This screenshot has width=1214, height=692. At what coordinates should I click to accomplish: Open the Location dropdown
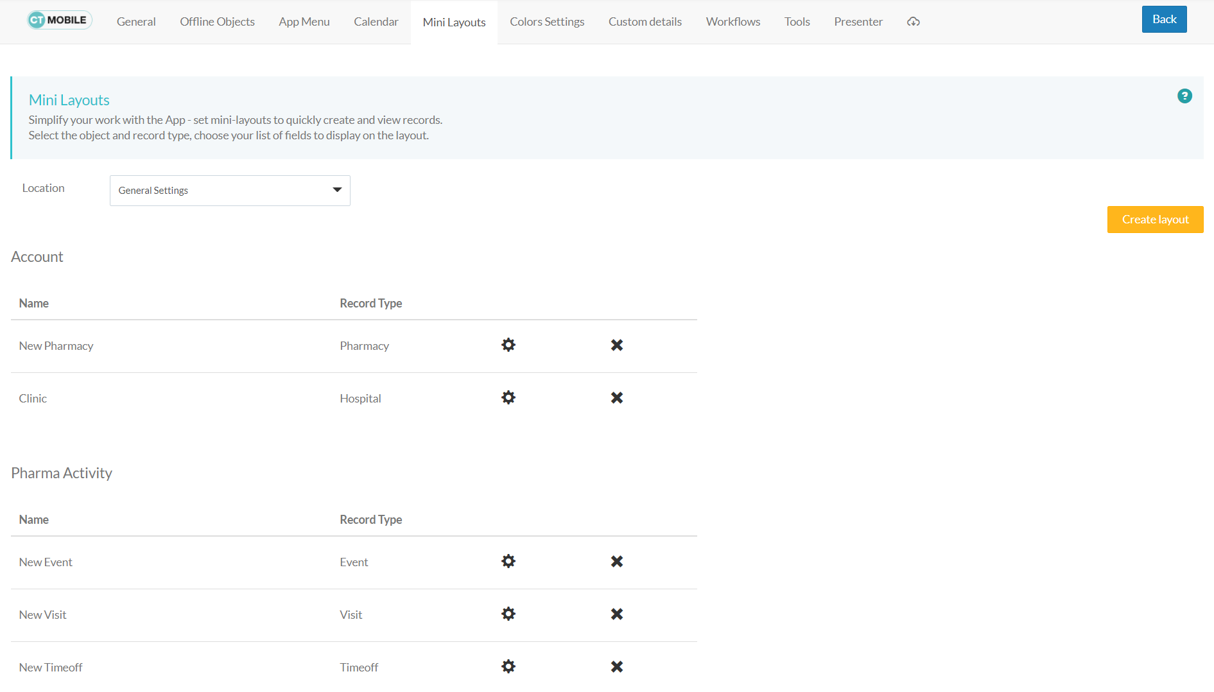pos(229,190)
